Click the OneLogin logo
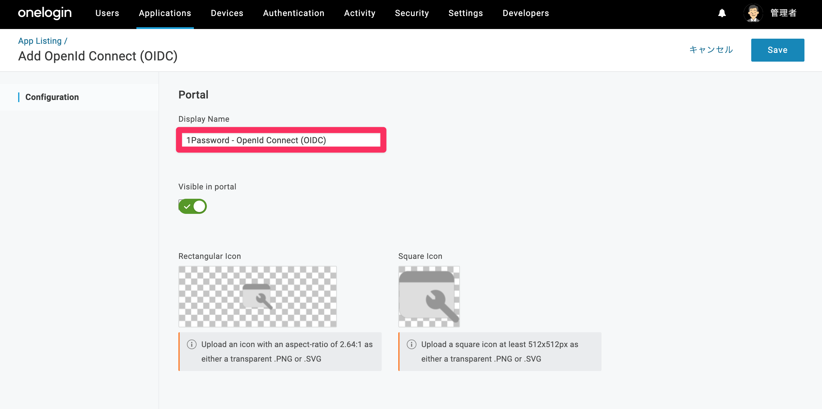 pos(45,13)
